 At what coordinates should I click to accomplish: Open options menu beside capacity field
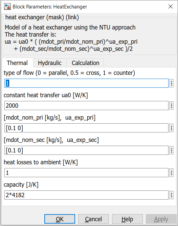coord(171,195)
